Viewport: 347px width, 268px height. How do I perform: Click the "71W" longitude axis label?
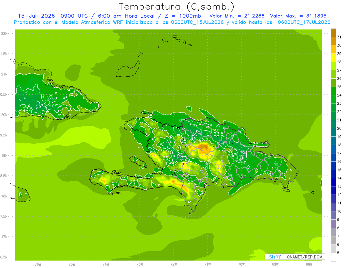click(207, 264)
